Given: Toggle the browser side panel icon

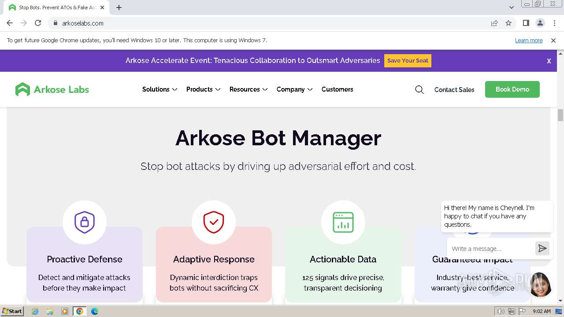Looking at the screenshot, I should pos(526,23).
